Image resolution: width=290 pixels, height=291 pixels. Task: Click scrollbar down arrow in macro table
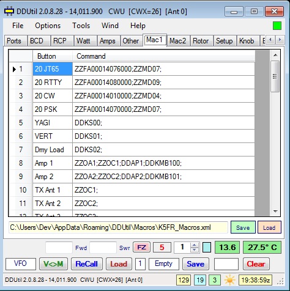point(275,212)
